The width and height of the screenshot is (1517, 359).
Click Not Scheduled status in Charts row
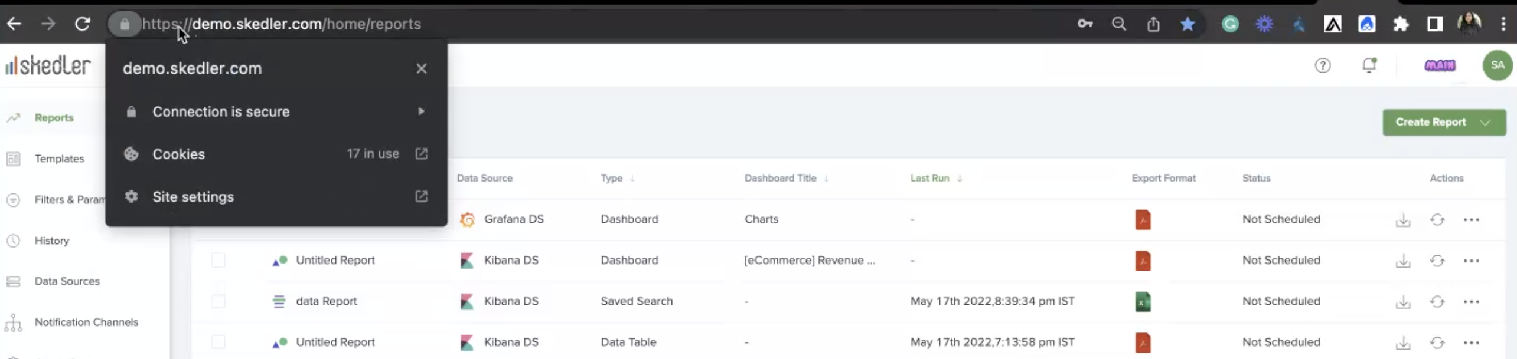click(1281, 219)
